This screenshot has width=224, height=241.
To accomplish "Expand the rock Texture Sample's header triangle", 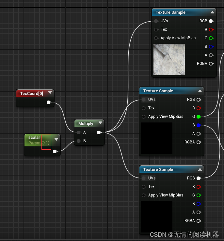I will 212,12.
